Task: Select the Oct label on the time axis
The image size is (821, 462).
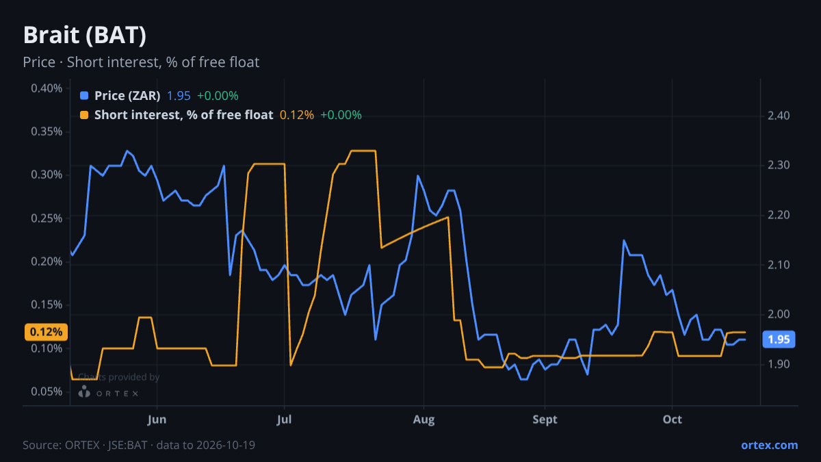Action: 673,420
